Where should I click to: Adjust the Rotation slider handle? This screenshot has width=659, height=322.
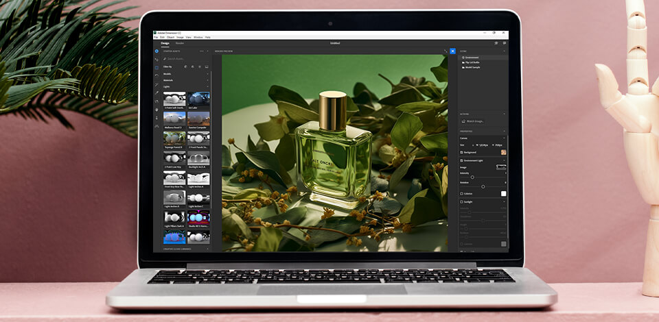(483, 186)
